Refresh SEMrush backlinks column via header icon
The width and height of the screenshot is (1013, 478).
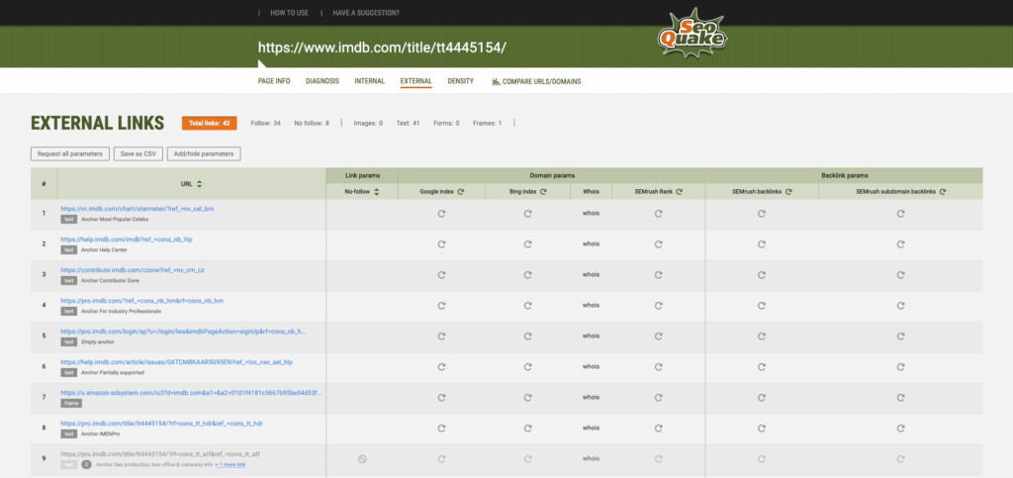(x=788, y=192)
